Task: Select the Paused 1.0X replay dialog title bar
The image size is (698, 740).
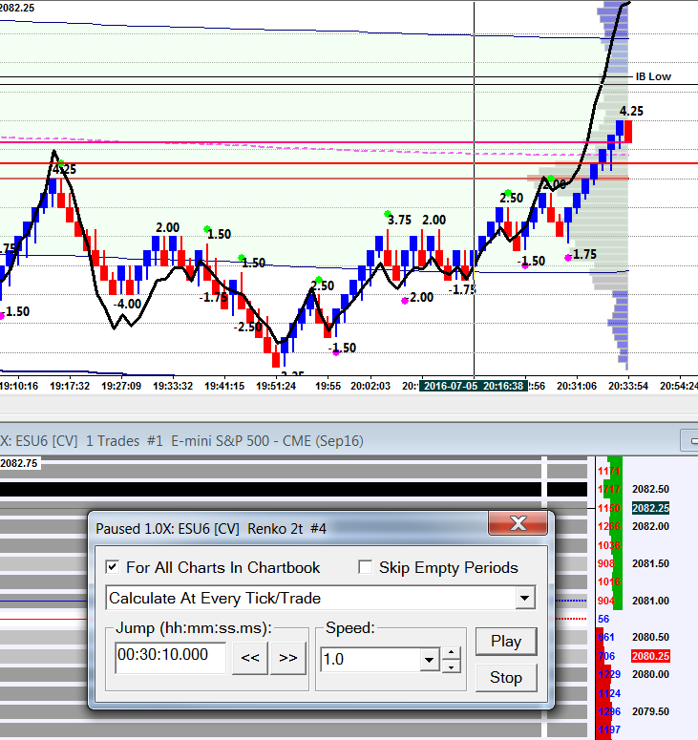Action: [287, 528]
